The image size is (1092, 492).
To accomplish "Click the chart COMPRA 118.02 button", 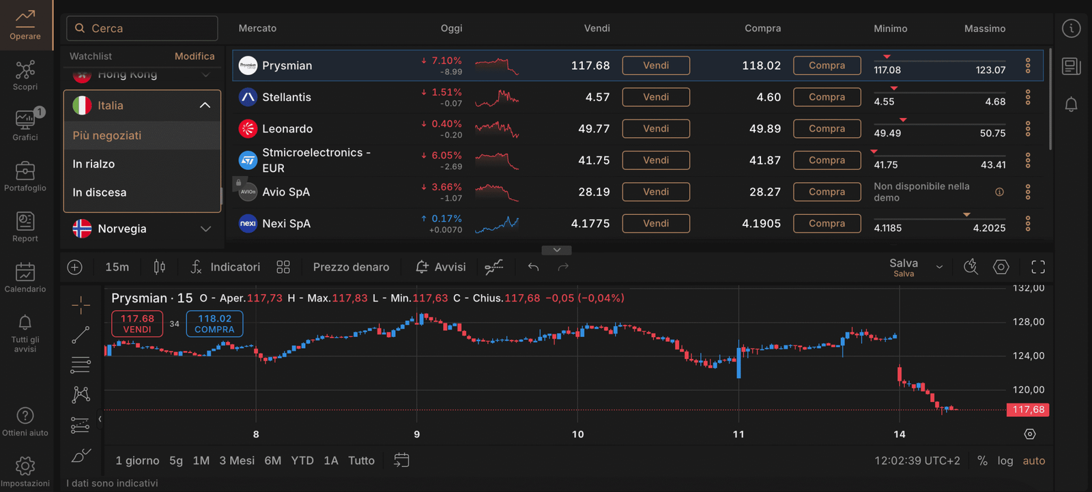I will click(x=214, y=324).
